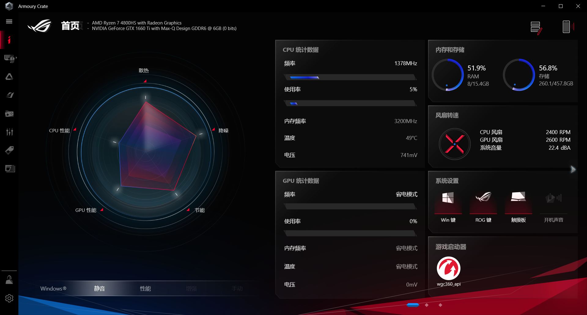Select the 性能 performance mode

(145, 289)
